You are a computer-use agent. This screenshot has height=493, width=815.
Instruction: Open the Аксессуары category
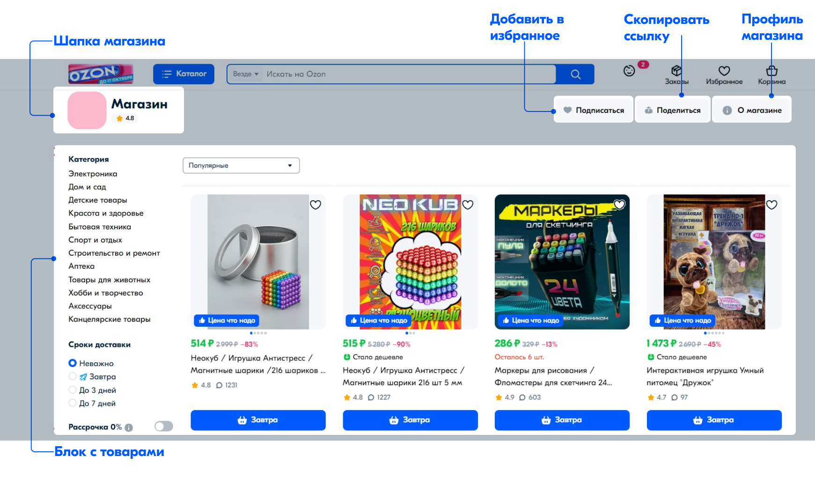pyautogui.click(x=90, y=306)
